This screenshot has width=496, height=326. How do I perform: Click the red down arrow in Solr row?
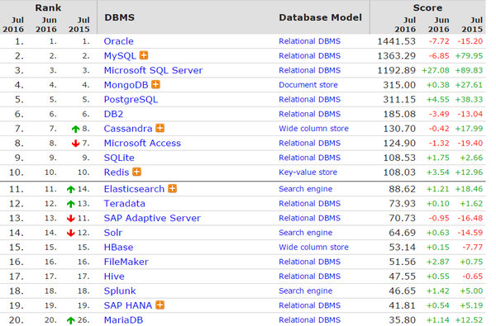pyautogui.click(x=70, y=233)
